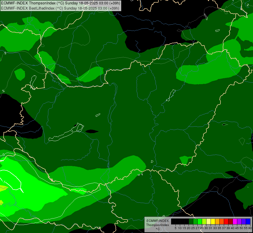Click the legend tick label 5
Screen dimensions: 253x233
tap(175, 228)
